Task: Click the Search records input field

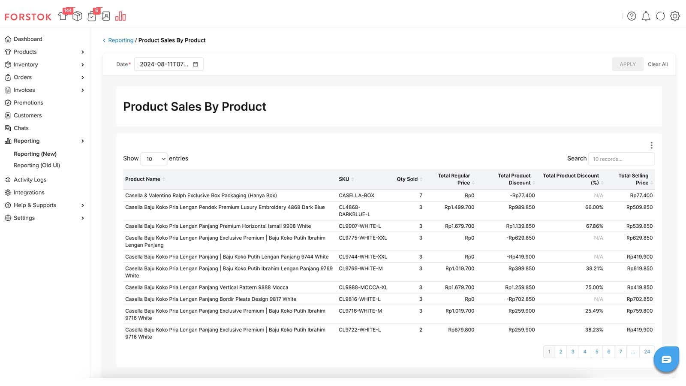Action: [x=621, y=159]
